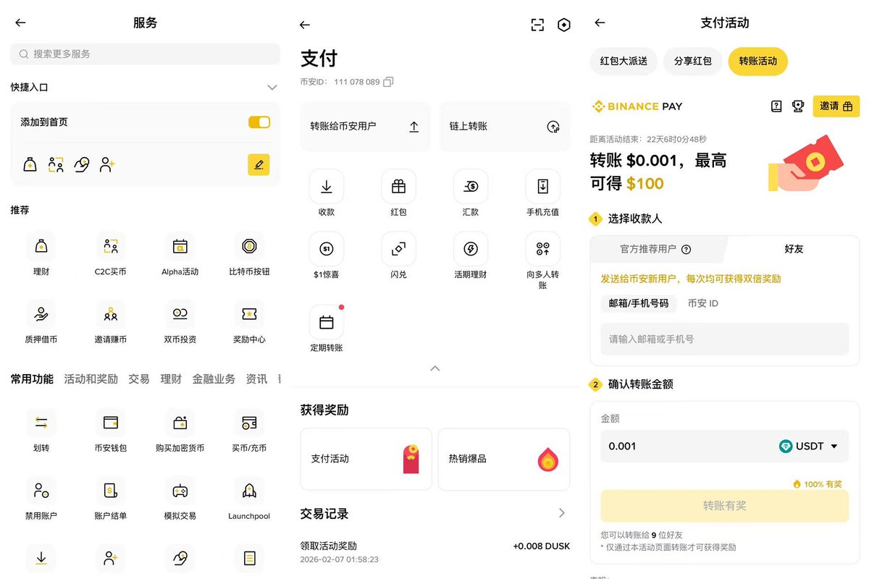The width and height of the screenshot is (869, 579).
Task: Open the 模拟交易 icon
Action: [x=180, y=491]
